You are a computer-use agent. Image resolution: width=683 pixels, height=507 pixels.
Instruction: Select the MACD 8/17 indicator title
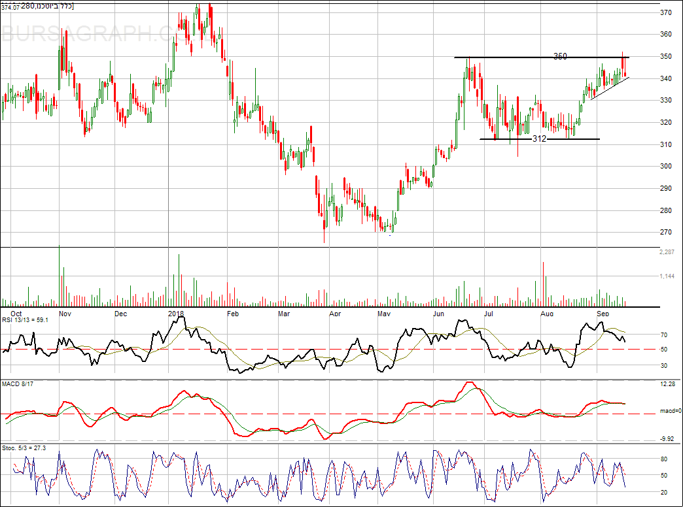coord(17,384)
